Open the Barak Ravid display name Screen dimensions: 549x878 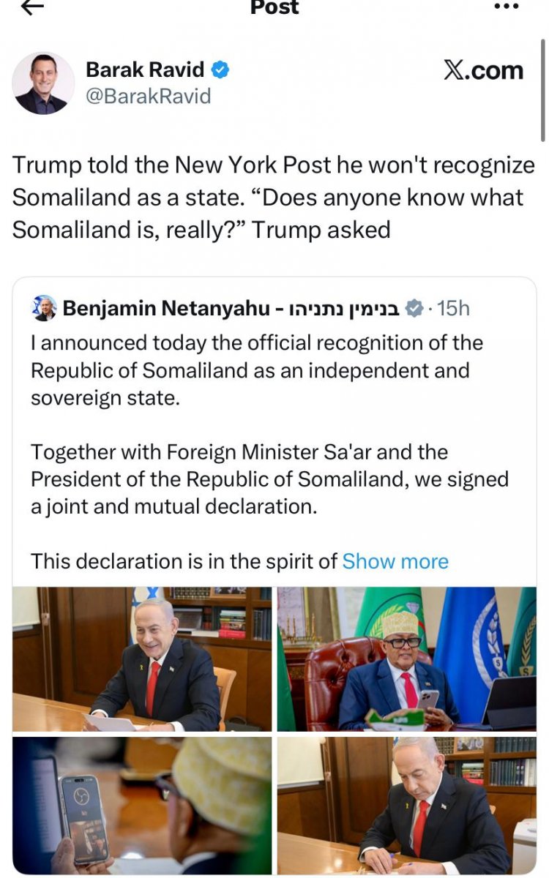click(x=145, y=70)
